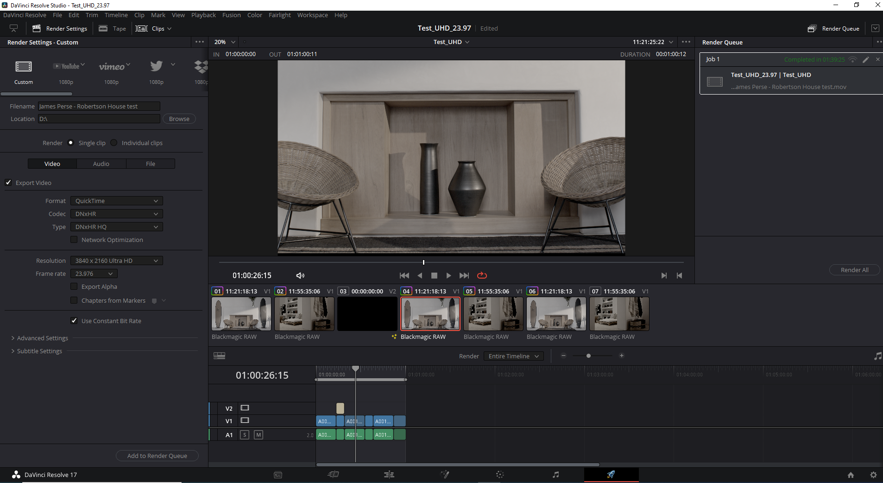Viewport: 883px width, 483px height.
Task: Select the Individual clips render option
Action: [114, 143]
